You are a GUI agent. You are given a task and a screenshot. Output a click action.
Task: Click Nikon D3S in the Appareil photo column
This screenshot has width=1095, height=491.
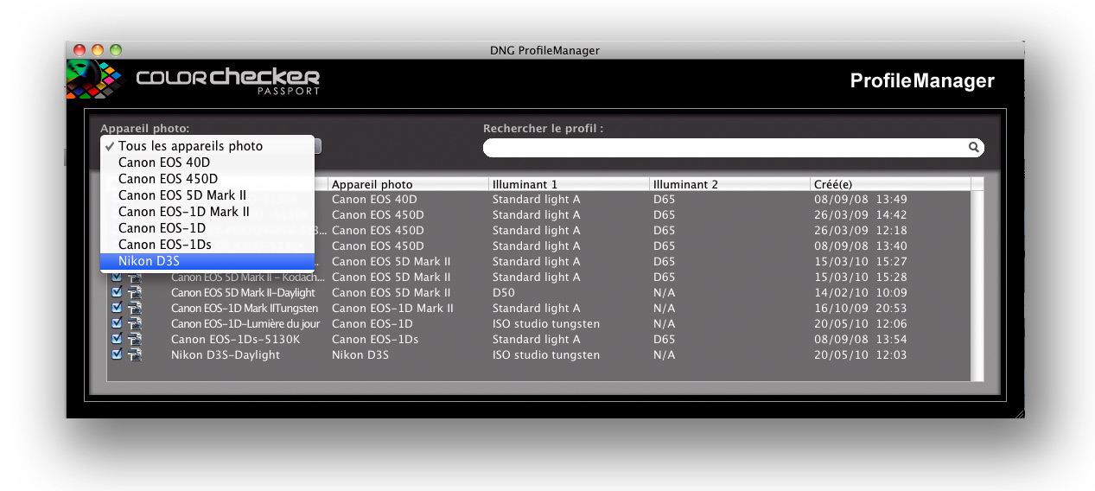pyautogui.click(x=360, y=354)
